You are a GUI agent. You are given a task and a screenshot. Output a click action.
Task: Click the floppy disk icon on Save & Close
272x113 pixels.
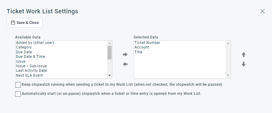coord(13,23)
